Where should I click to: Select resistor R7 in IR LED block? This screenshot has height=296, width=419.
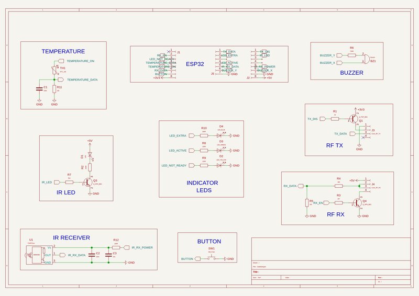(69, 183)
